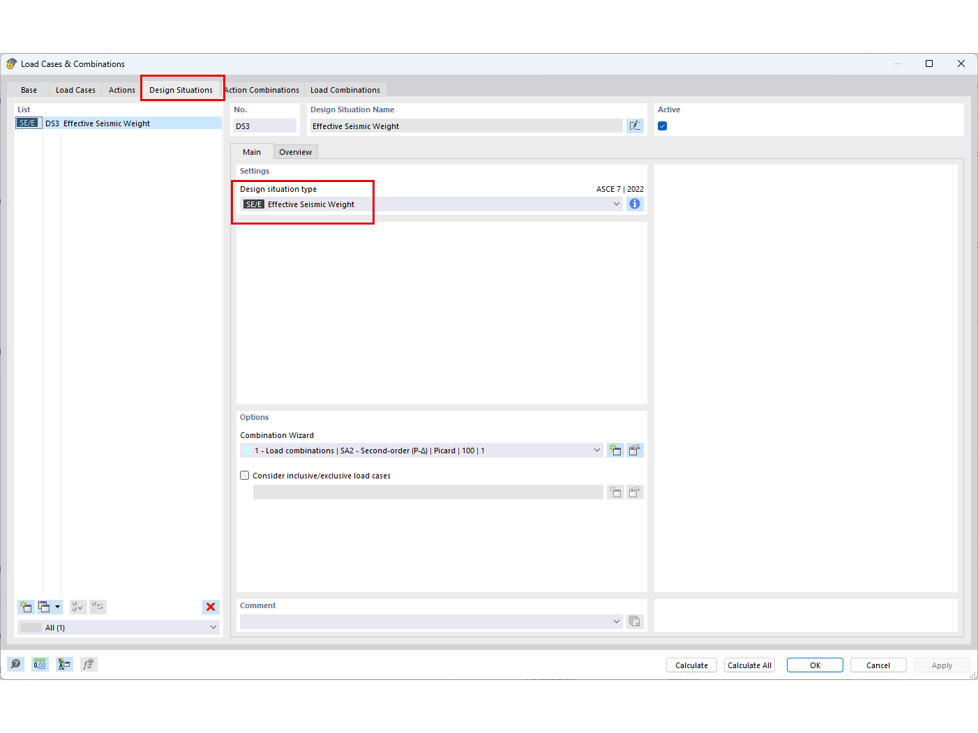Switch to the Overview tab
Screen dimensions: 978x733
point(295,151)
